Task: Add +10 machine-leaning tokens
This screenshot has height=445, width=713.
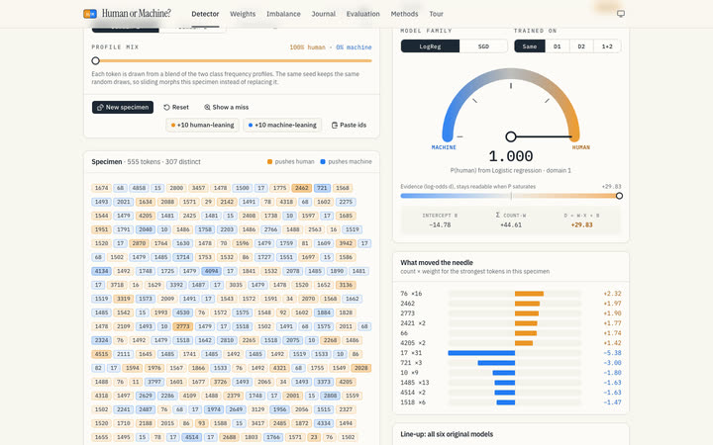Action: pos(282,125)
